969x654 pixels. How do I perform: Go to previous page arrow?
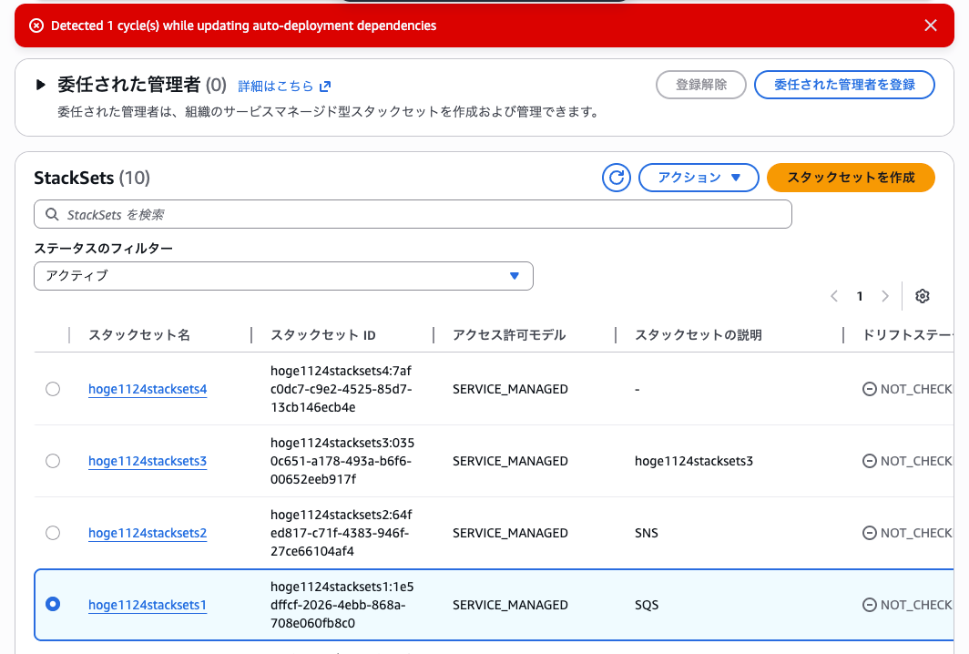tap(833, 296)
